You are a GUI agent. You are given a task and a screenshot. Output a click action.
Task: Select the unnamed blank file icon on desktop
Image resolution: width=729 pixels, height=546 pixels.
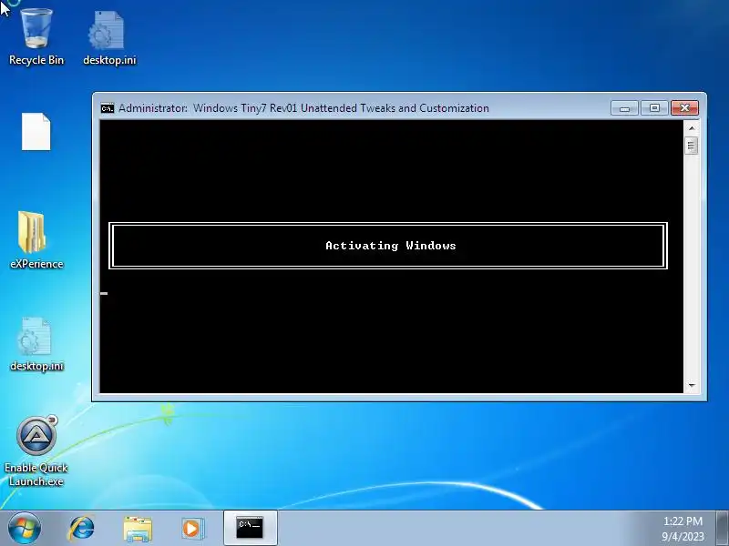(x=36, y=132)
